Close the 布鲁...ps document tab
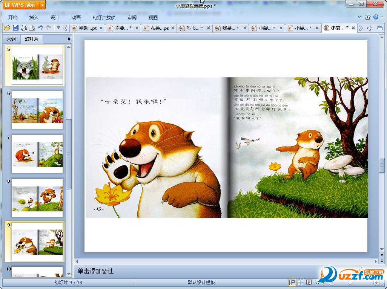Viewport: 387px width, 289px height. pos(173,28)
